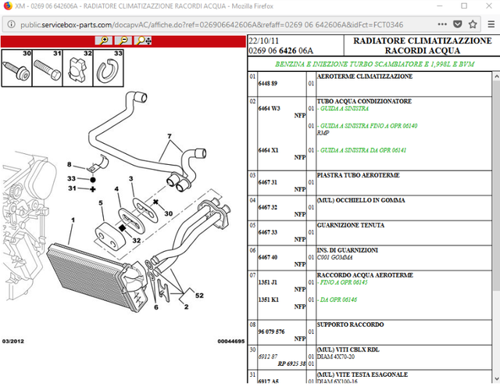This screenshot has height=387, width=500.
Task: Click part number 6467 31
Action: 267,182
